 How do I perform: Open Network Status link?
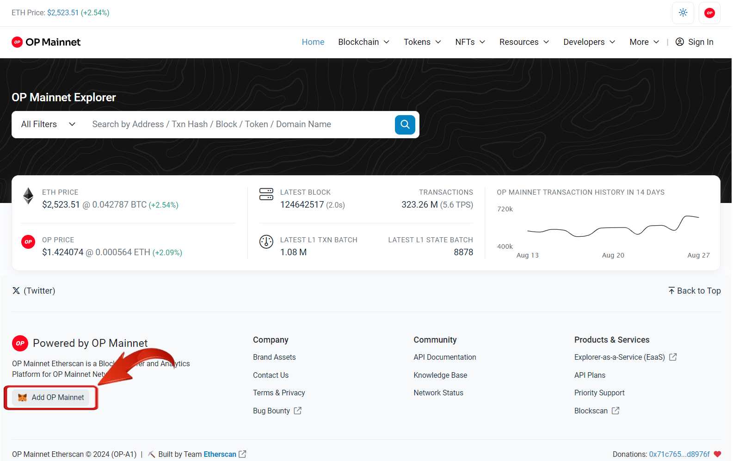(x=438, y=393)
